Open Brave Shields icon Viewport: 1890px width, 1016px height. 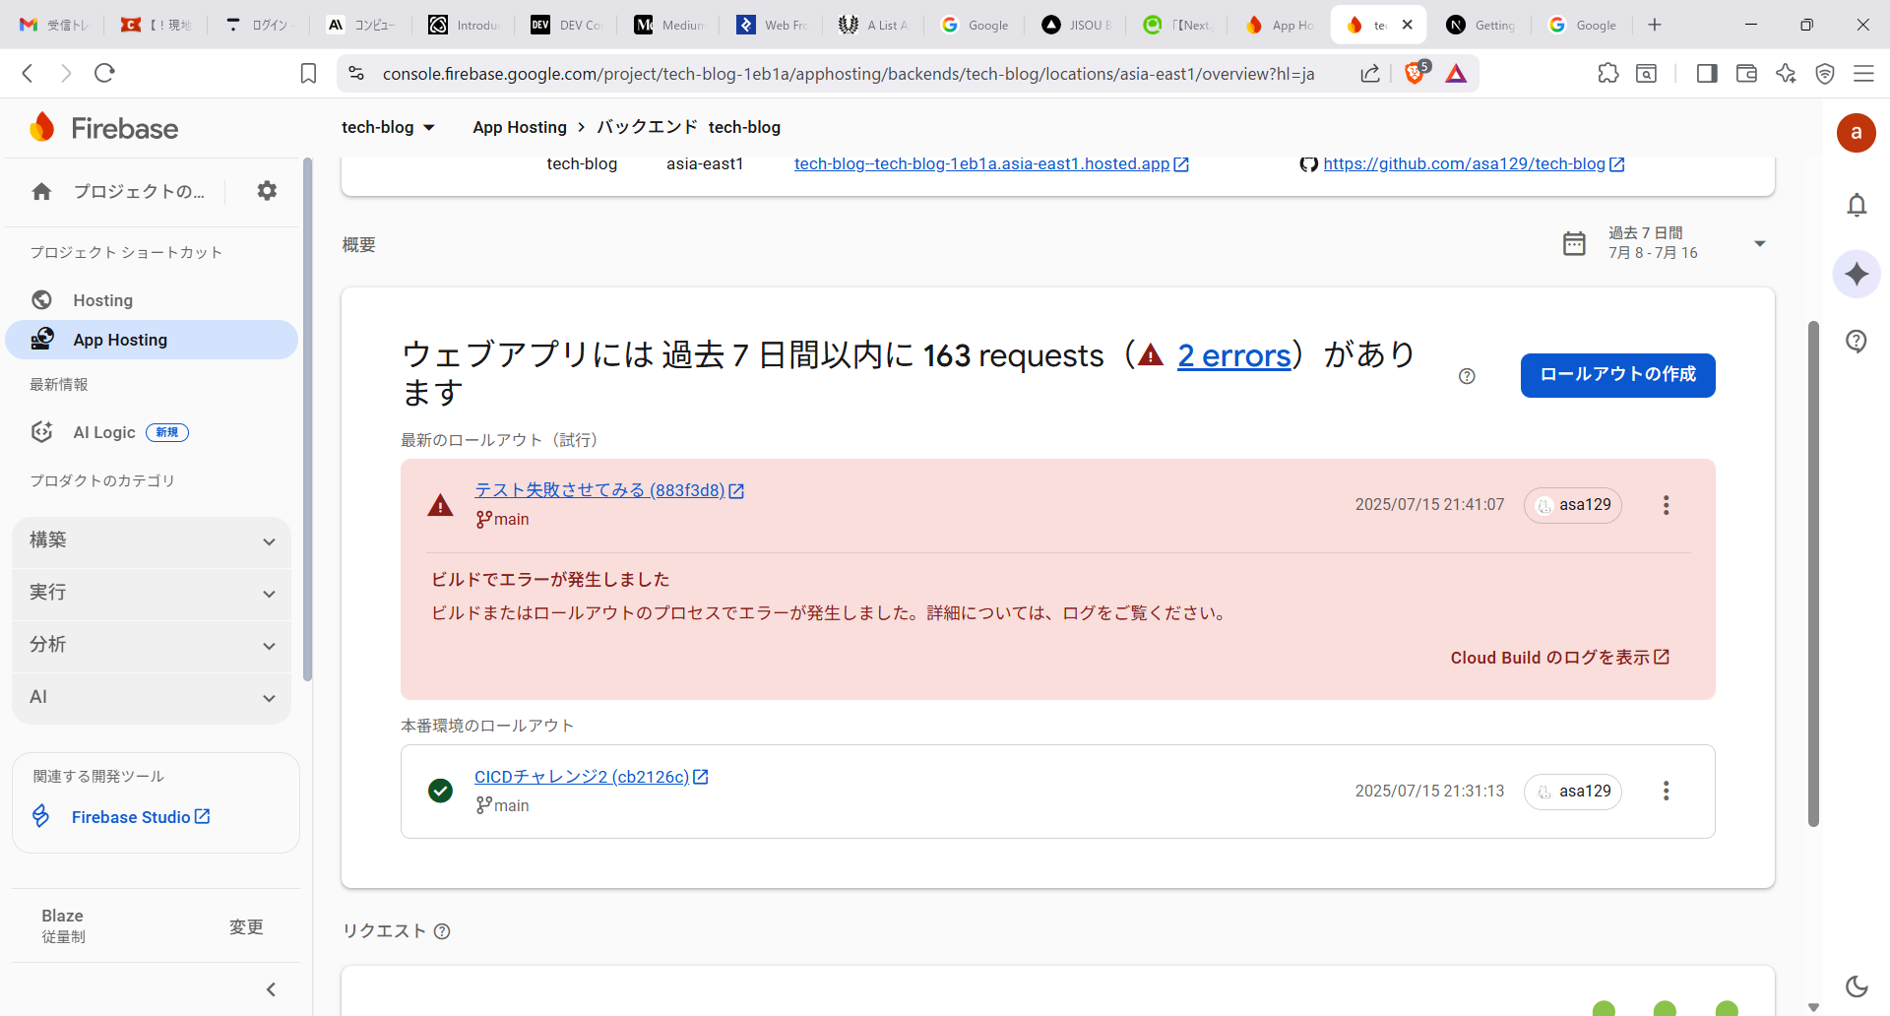pyautogui.click(x=1416, y=73)
